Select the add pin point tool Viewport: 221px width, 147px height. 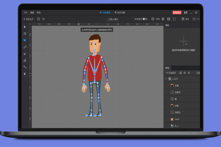[25, 54]
